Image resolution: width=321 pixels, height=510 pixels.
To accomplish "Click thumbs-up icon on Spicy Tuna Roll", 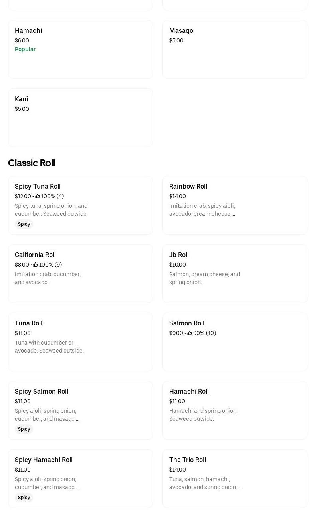I will pos(38,196).
